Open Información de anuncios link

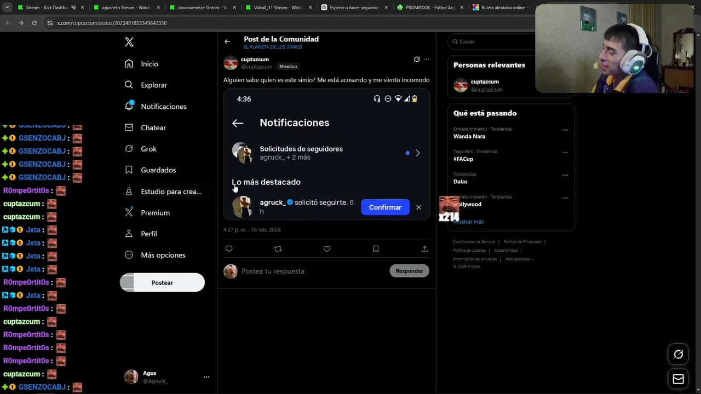coord(475,259)
